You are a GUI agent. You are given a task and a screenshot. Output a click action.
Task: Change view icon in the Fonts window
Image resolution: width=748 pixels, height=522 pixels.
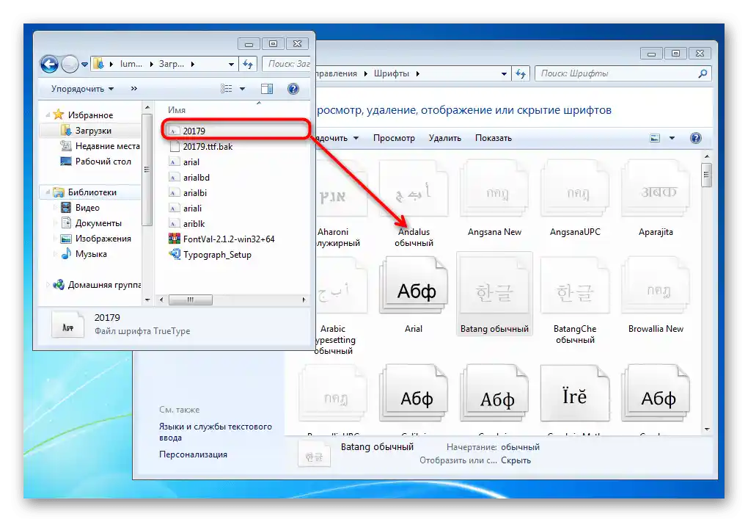coord(655,138)
